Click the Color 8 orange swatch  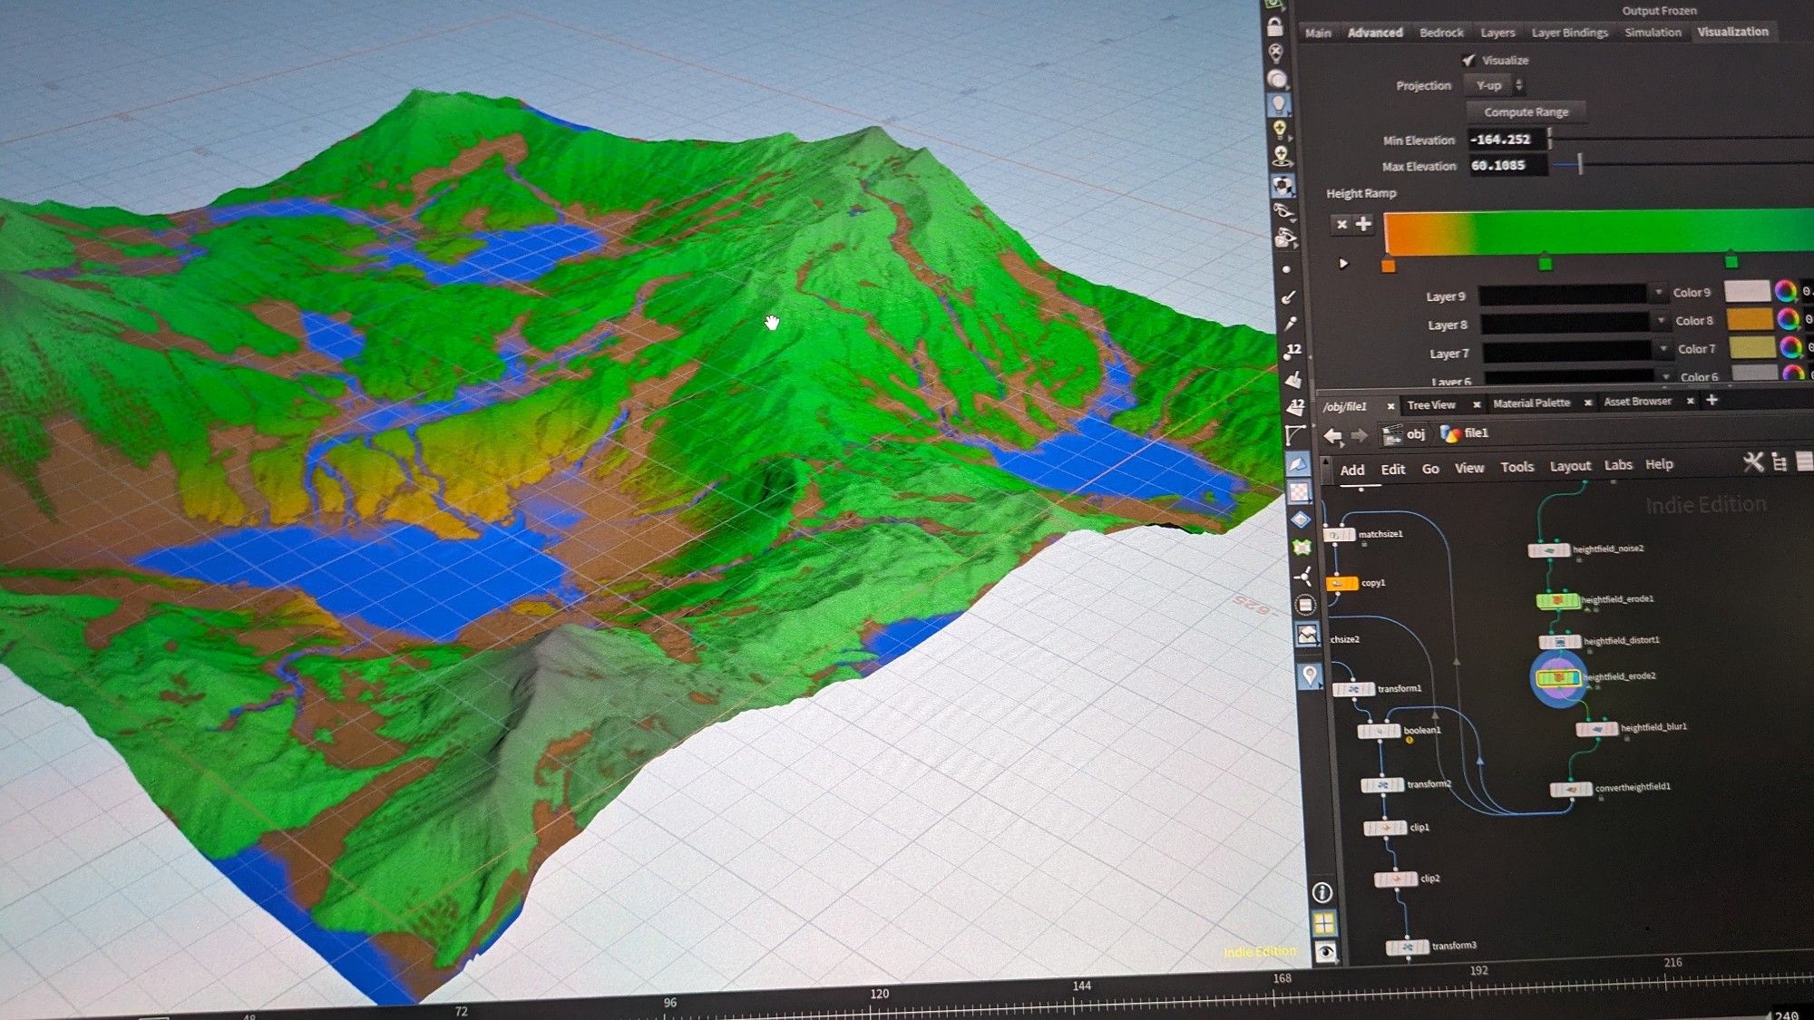(1750, 319)
